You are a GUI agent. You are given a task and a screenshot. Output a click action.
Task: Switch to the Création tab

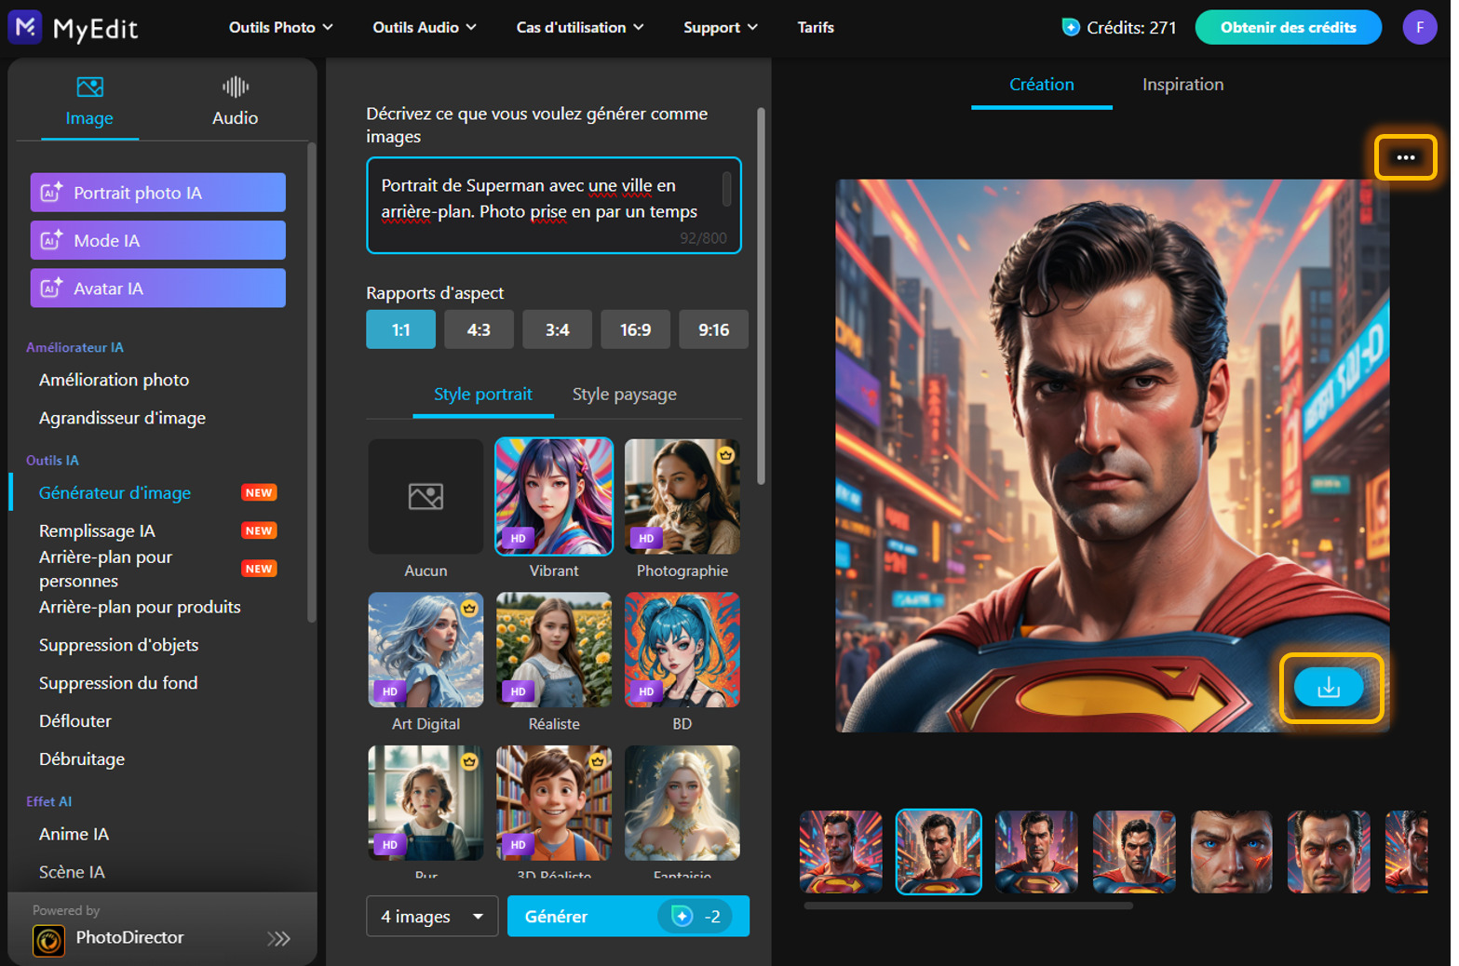coord(1042,85)
